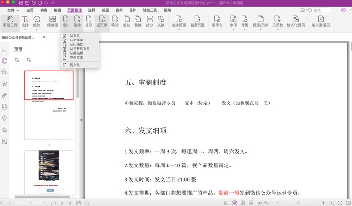Click the zoom slider handle in the status bar
The width and height of the screenshot is (352, 206).
click(299, 203)
